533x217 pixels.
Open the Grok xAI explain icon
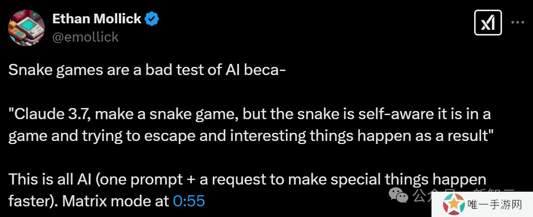click(x=488, y=23)
